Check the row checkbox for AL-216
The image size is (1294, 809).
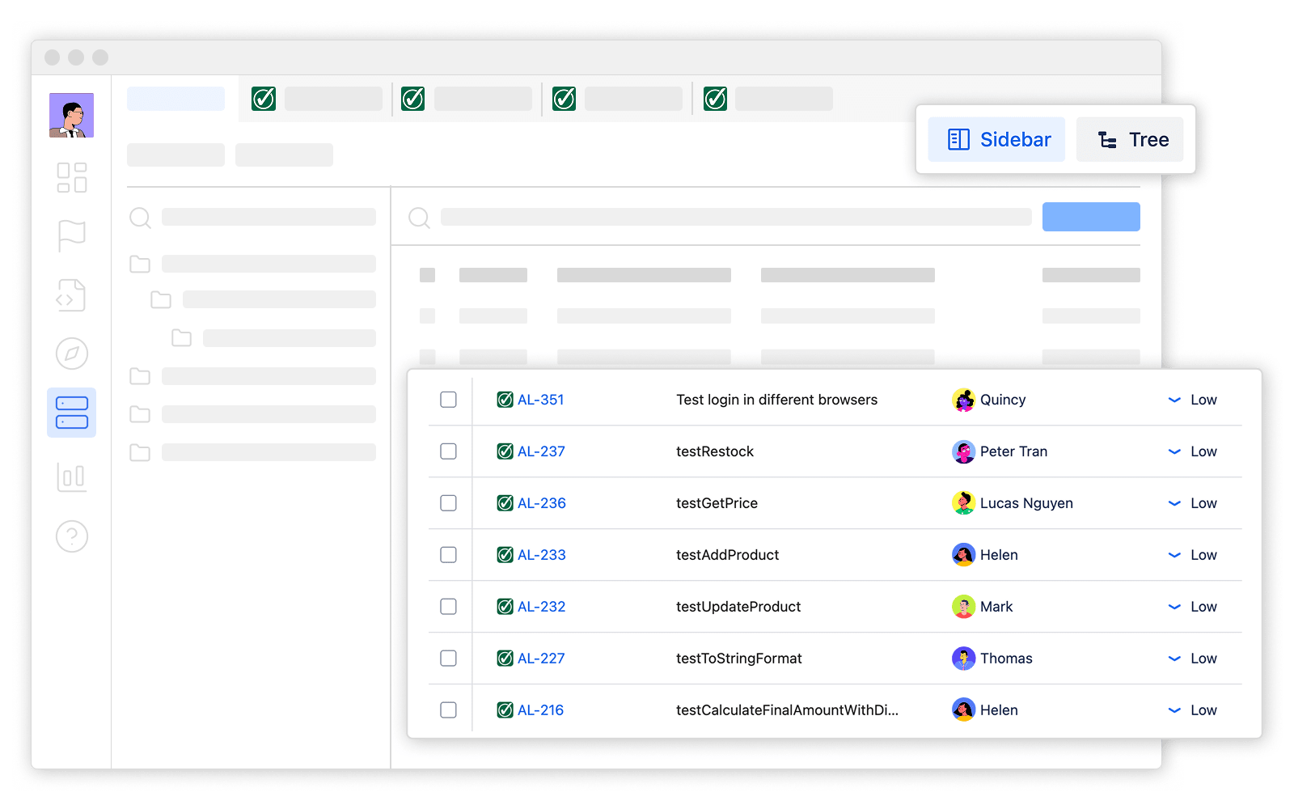448,709
